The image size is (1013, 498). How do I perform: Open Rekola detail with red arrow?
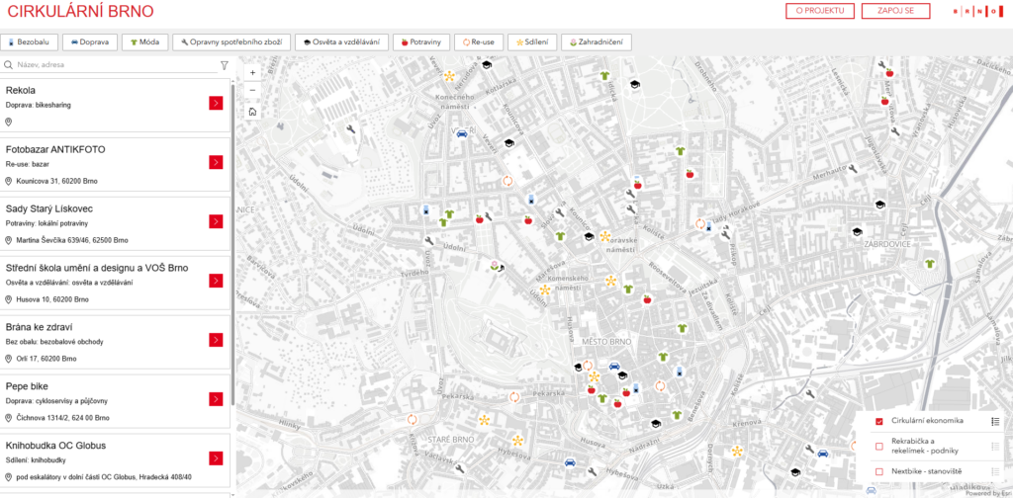[216, 103]
